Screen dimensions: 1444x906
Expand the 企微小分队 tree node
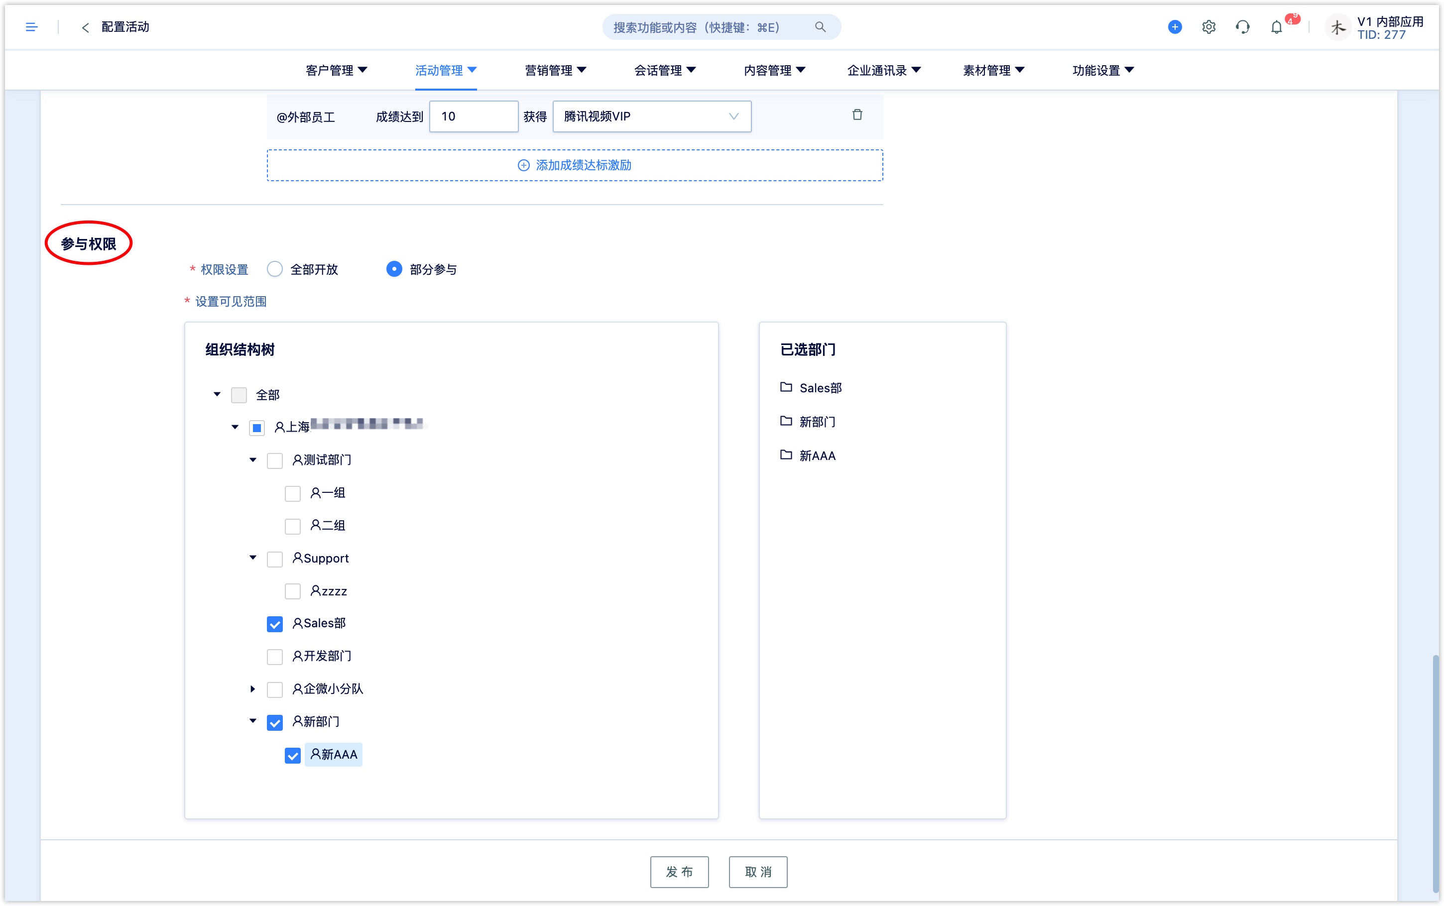point(253,689)
